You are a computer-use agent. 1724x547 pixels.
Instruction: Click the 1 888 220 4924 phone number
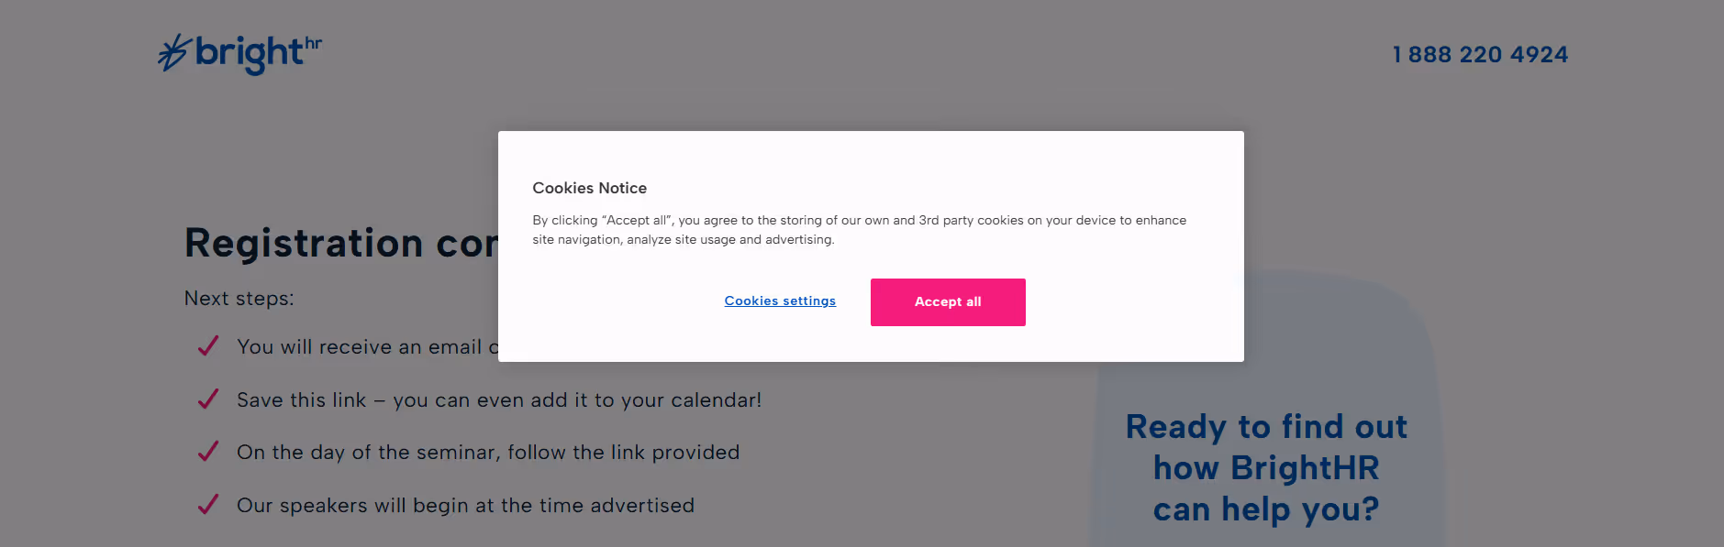pos(1480,55)
